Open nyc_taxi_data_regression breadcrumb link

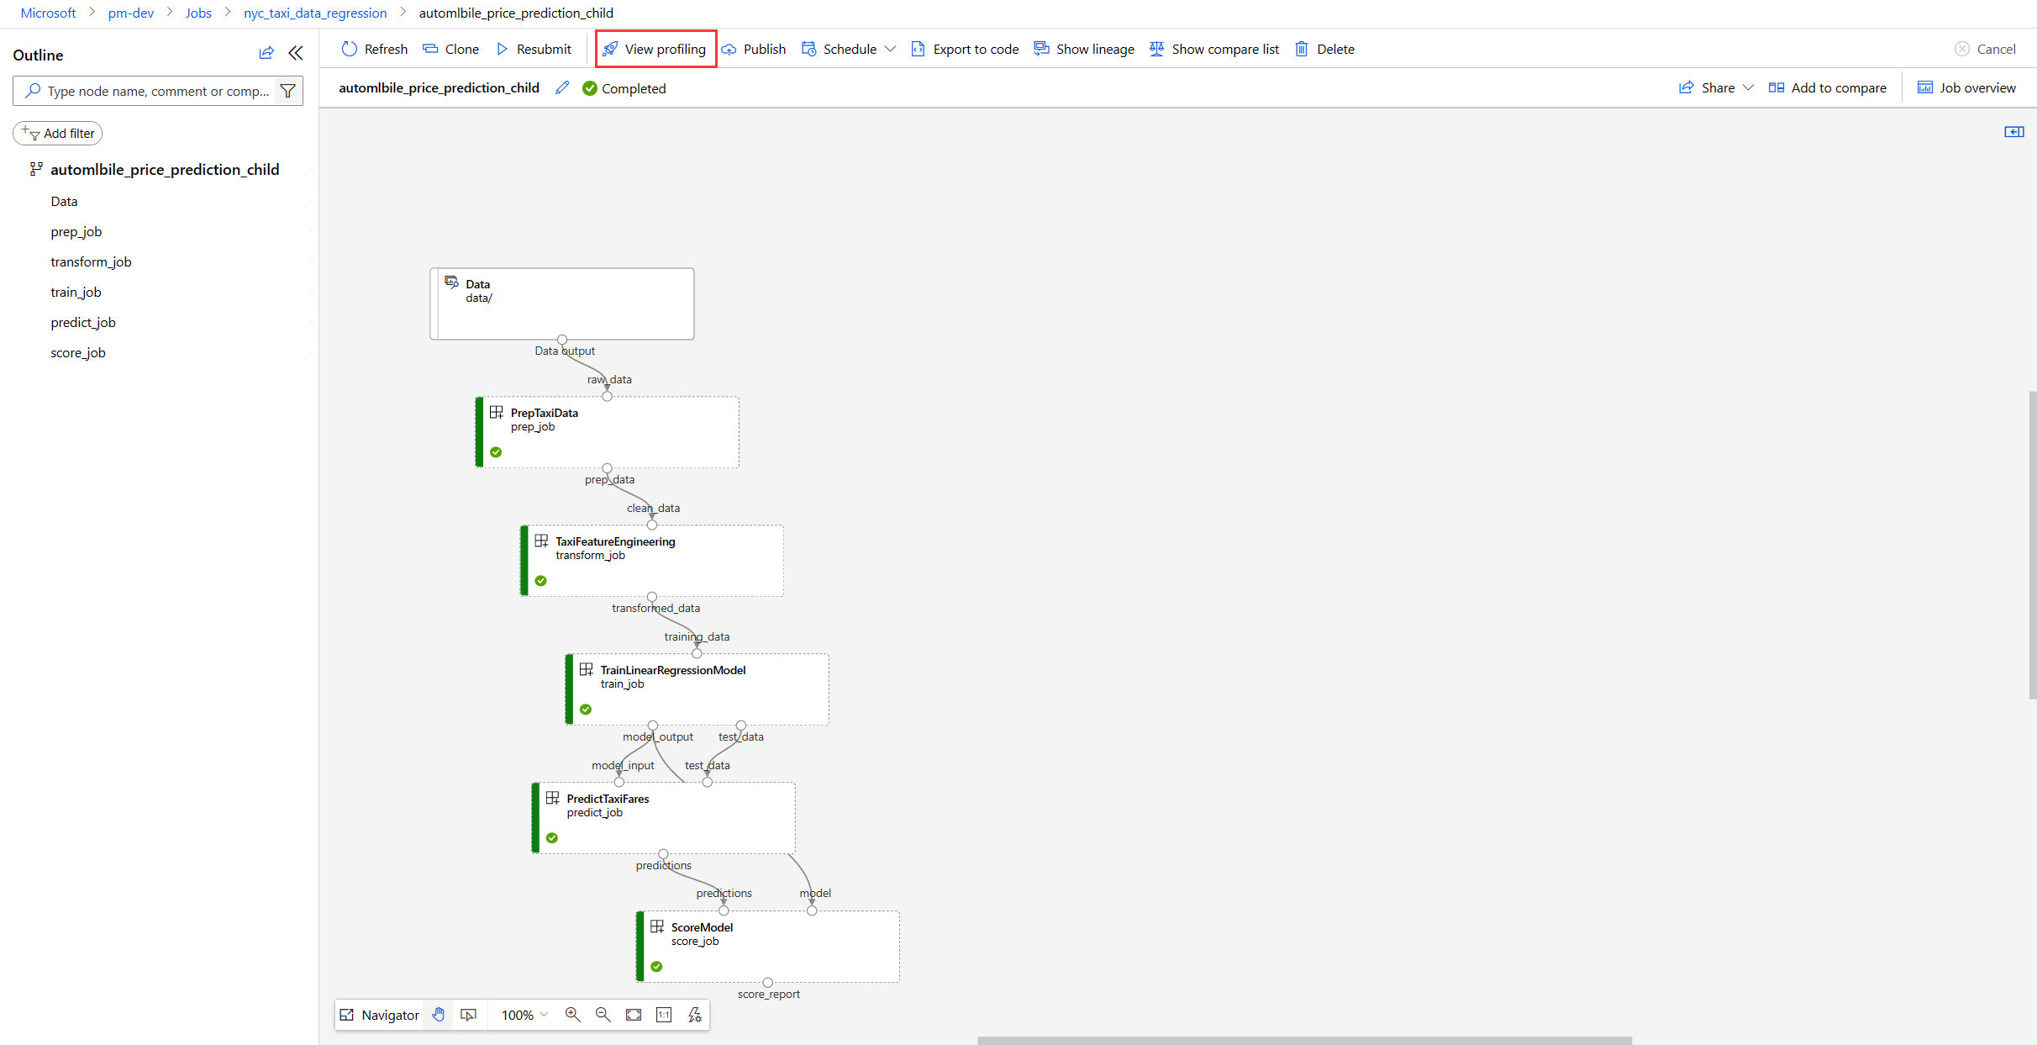tap(315, 13)
